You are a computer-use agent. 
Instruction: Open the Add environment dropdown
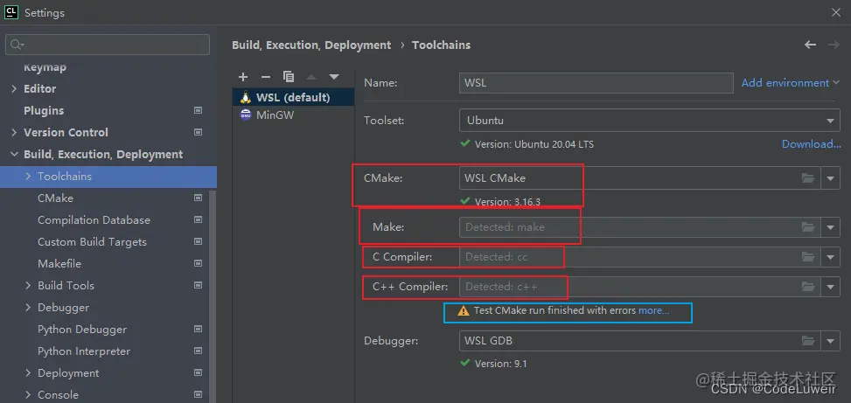click(791, 82)
